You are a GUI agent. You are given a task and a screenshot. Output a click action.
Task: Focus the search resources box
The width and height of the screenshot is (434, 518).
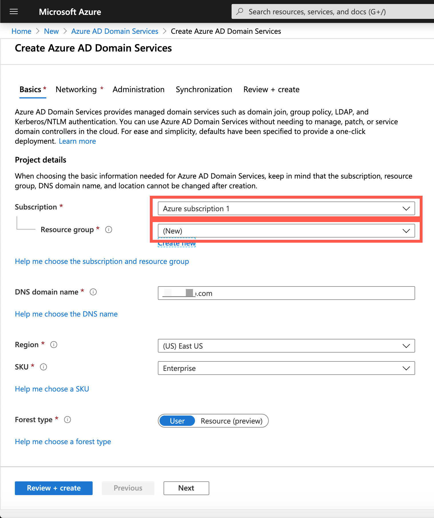(333, 11)
